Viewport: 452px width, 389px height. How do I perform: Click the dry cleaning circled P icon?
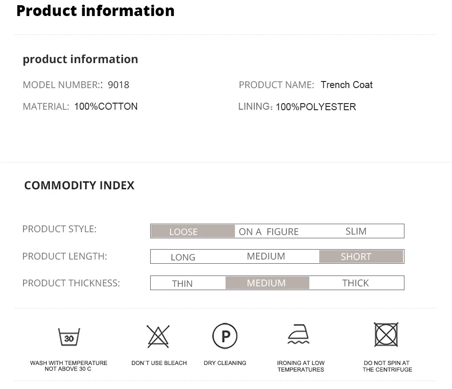point(225,336)
